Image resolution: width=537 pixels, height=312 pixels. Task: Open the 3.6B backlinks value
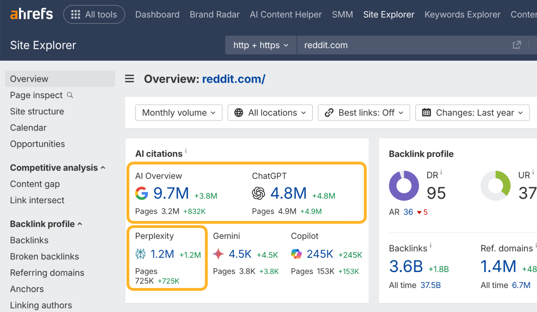(x=406, y=266)
